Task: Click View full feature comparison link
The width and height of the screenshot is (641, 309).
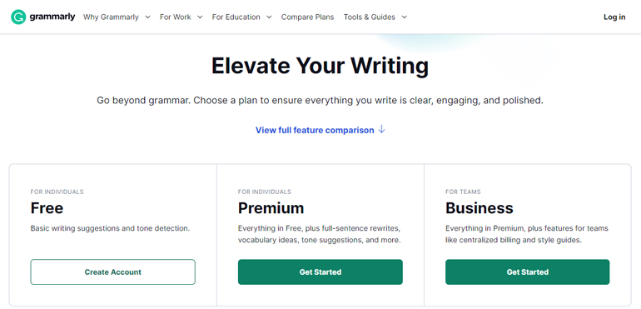Action: 315,130
